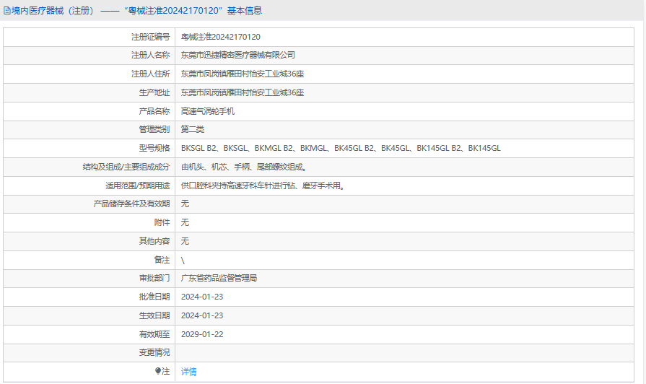646x384 pixels.
Task: Click the 其他内容 label cell
Action: coord(90,241)
